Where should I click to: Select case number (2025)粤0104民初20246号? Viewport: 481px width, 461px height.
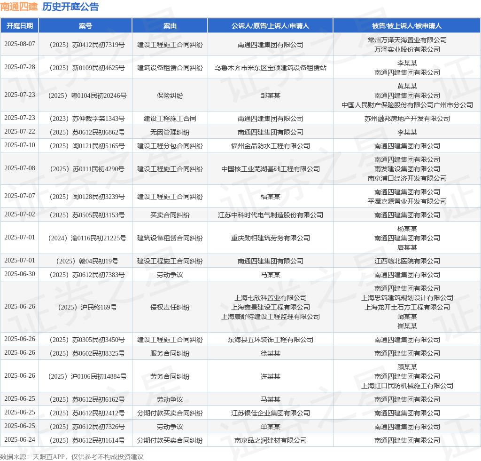(x=87, y=95)
